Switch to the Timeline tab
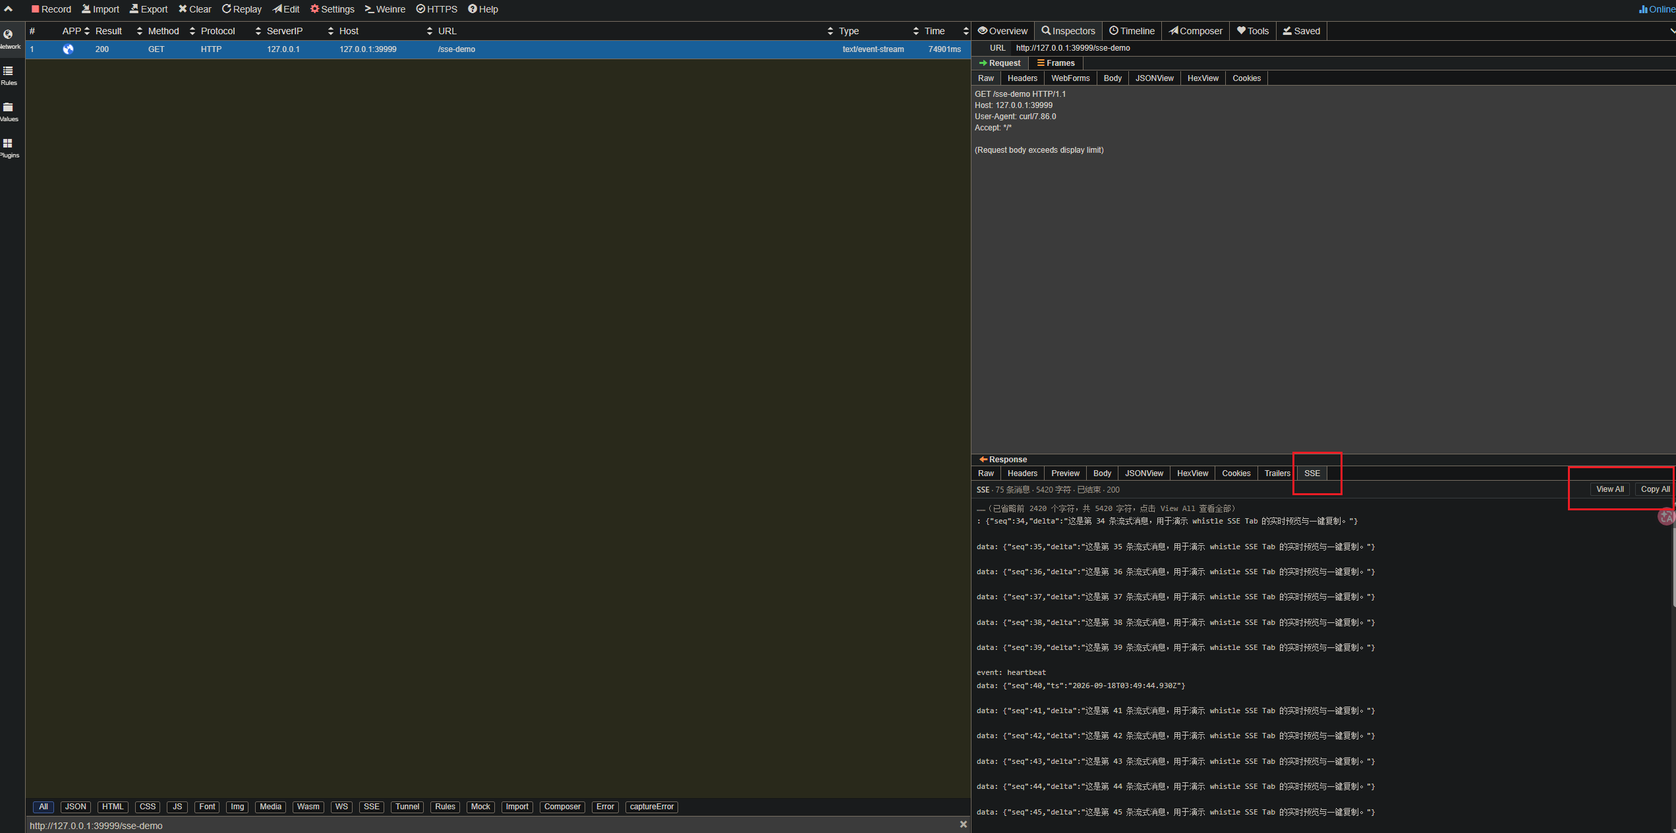1676x833 pixels. (x=1132, y=31)
